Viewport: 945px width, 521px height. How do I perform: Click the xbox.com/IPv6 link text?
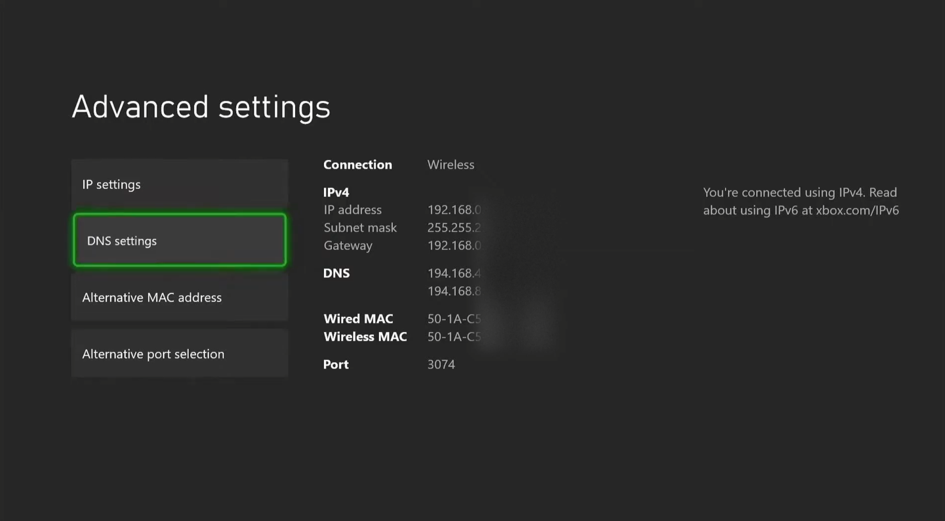857,210
